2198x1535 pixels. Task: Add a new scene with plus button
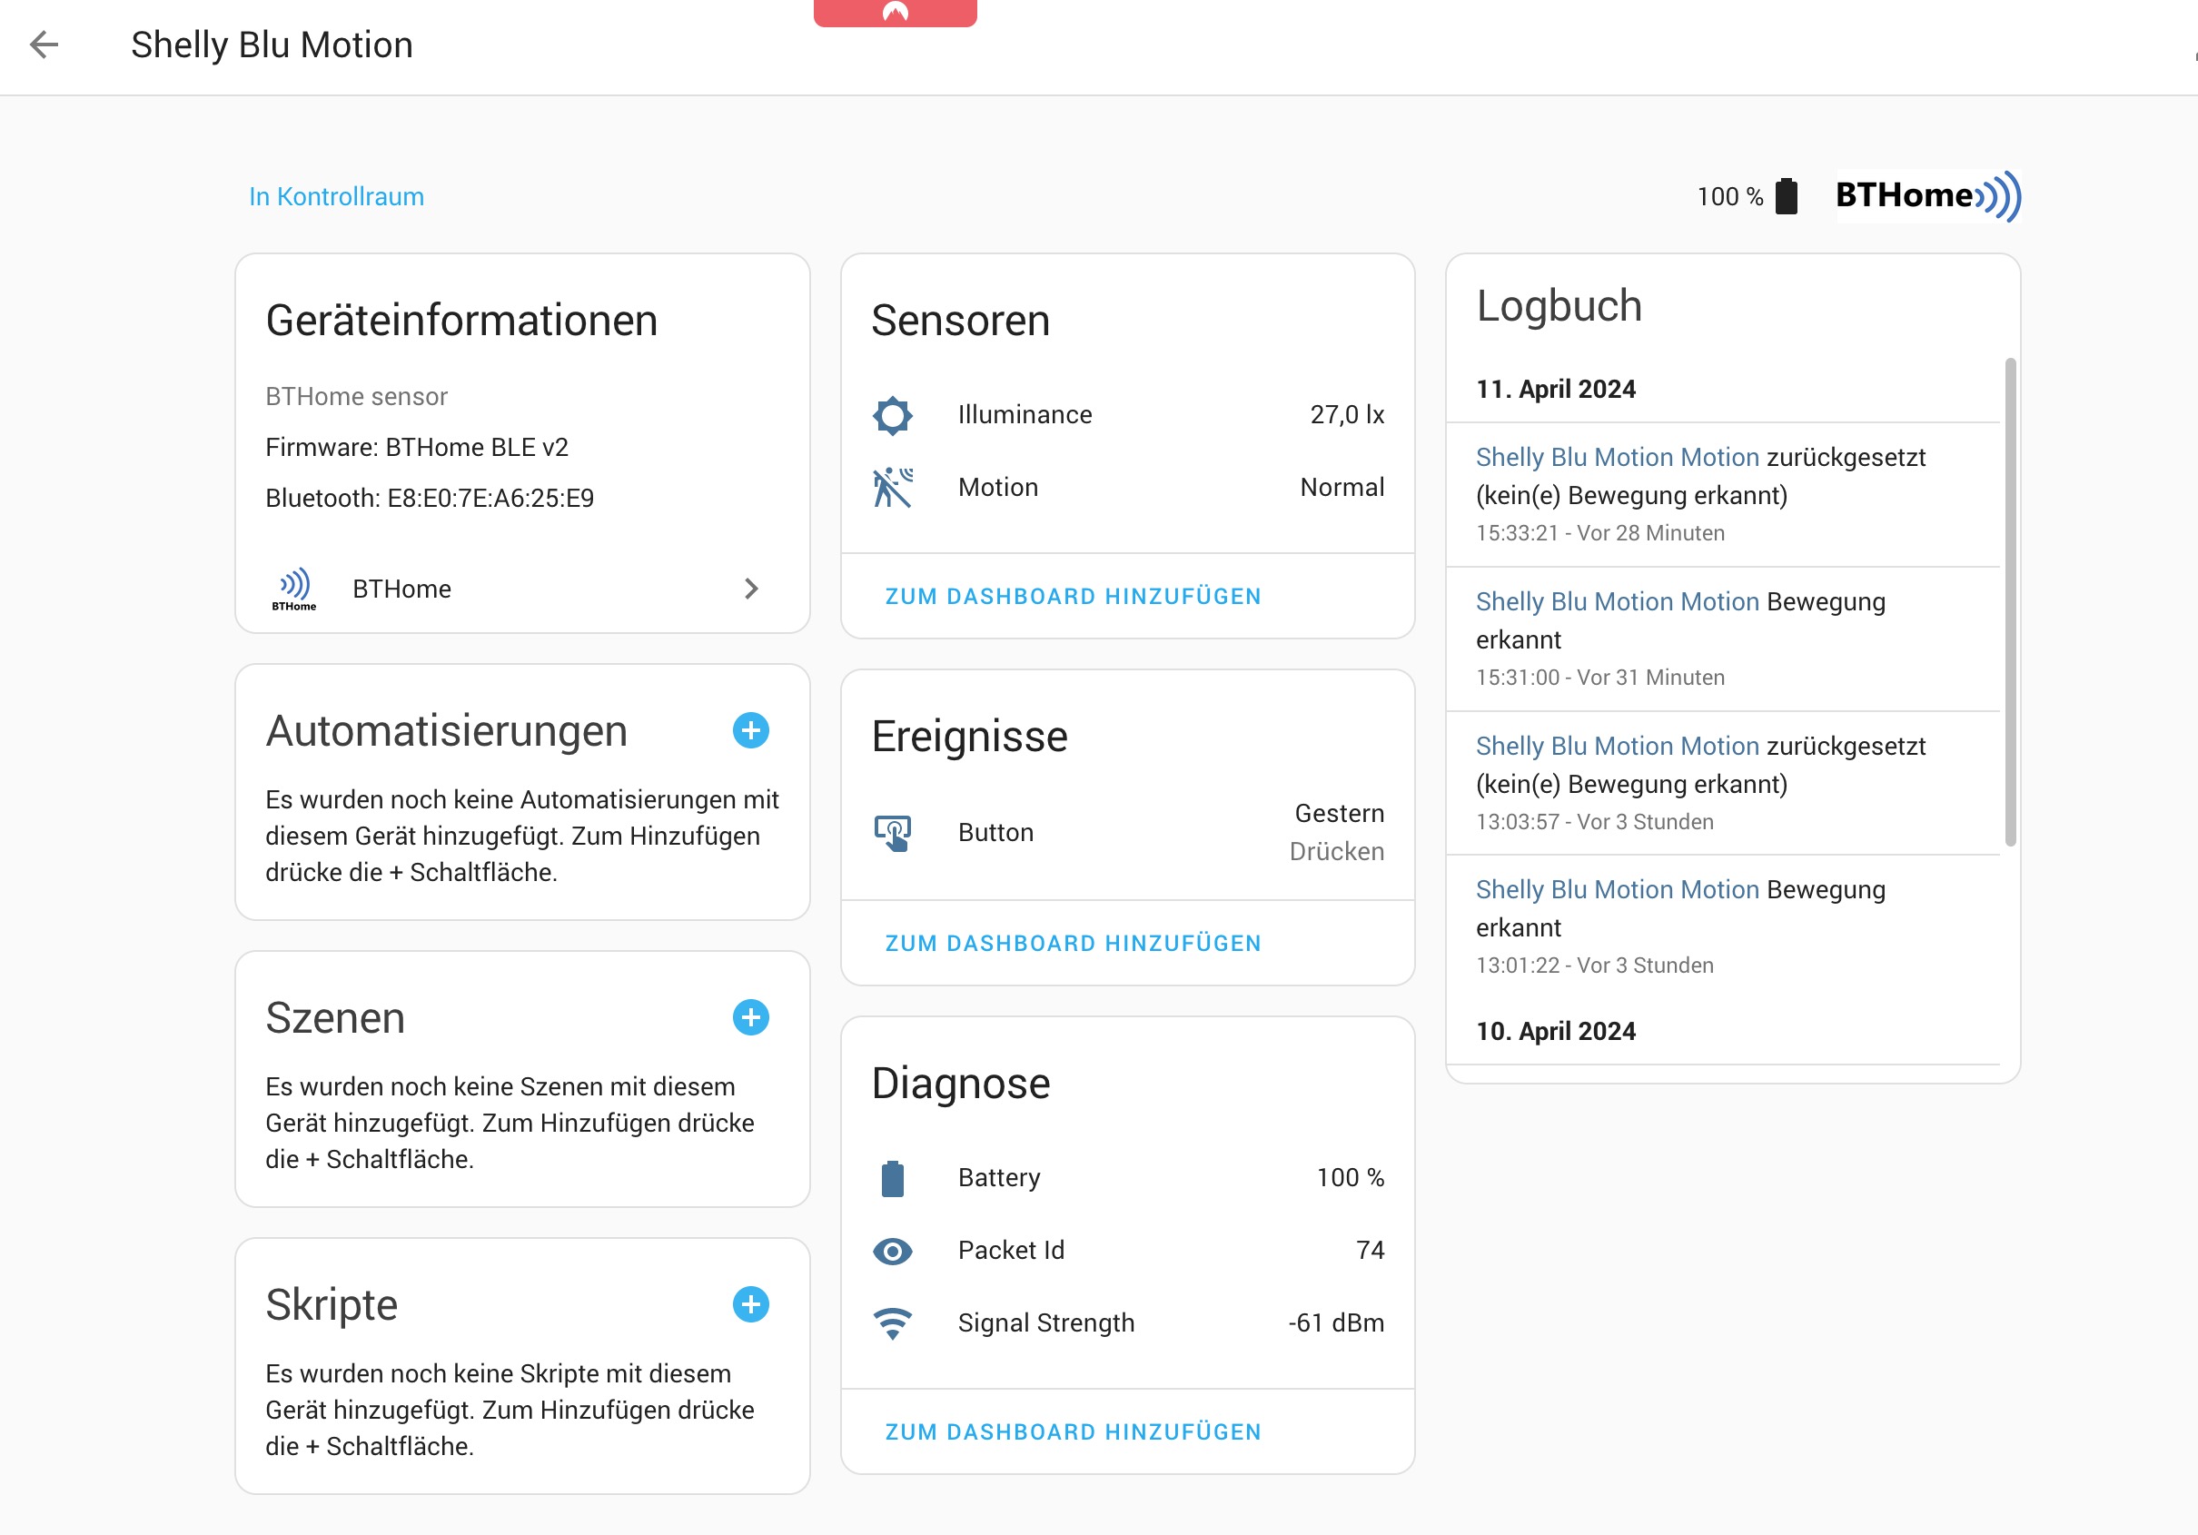tap(750, 1017)
